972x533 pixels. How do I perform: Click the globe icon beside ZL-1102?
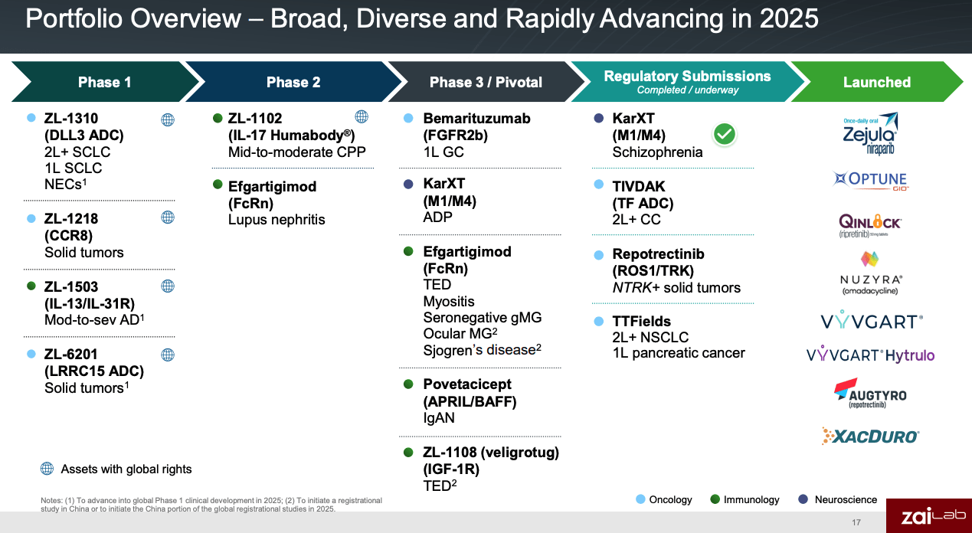(x=362, y=116)
